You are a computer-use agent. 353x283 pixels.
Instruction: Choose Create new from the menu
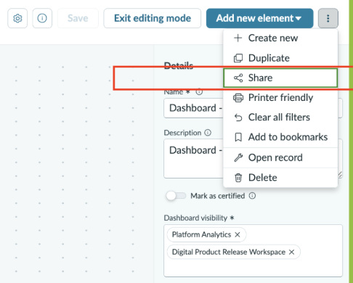280,38
